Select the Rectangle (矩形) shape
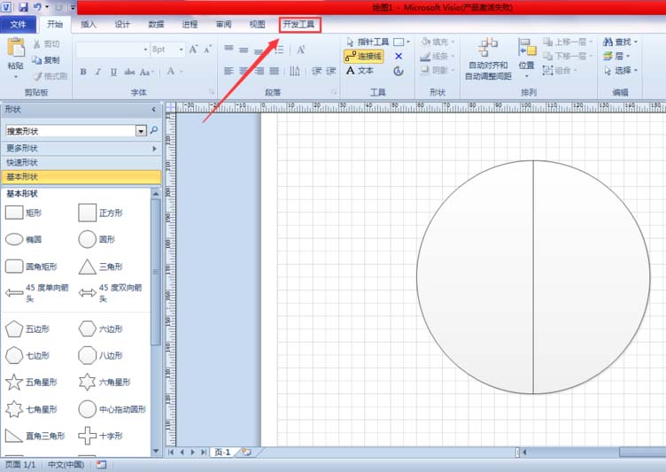Image resolution: width=666 pixels, height=472 pixels. tap(24, 213)
